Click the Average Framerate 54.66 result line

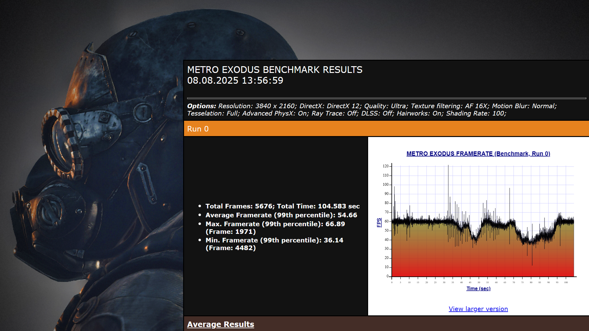coord(281,215)
